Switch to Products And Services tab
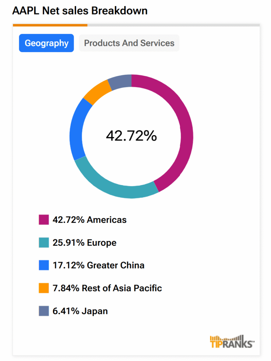271x361 pixels. point(129,43)
